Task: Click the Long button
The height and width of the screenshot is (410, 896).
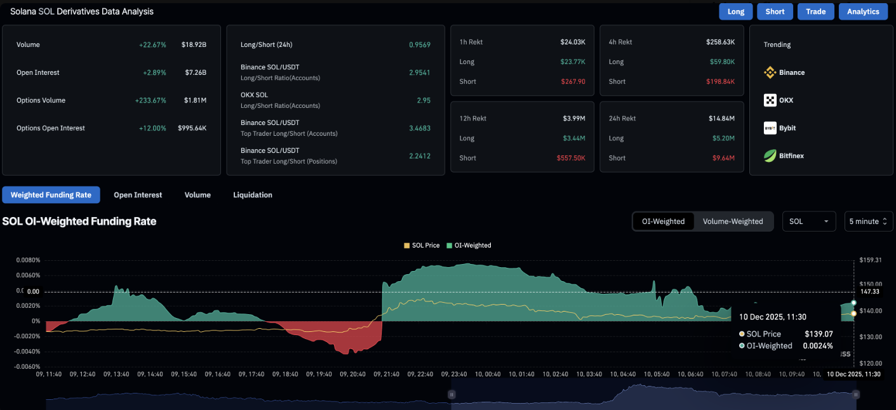Action: click(x=735, y=11)
